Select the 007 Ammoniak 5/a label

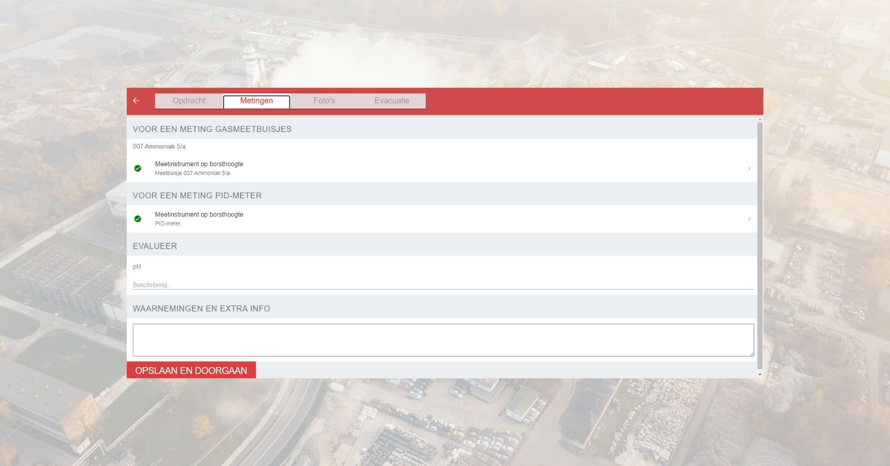[159, 146]
